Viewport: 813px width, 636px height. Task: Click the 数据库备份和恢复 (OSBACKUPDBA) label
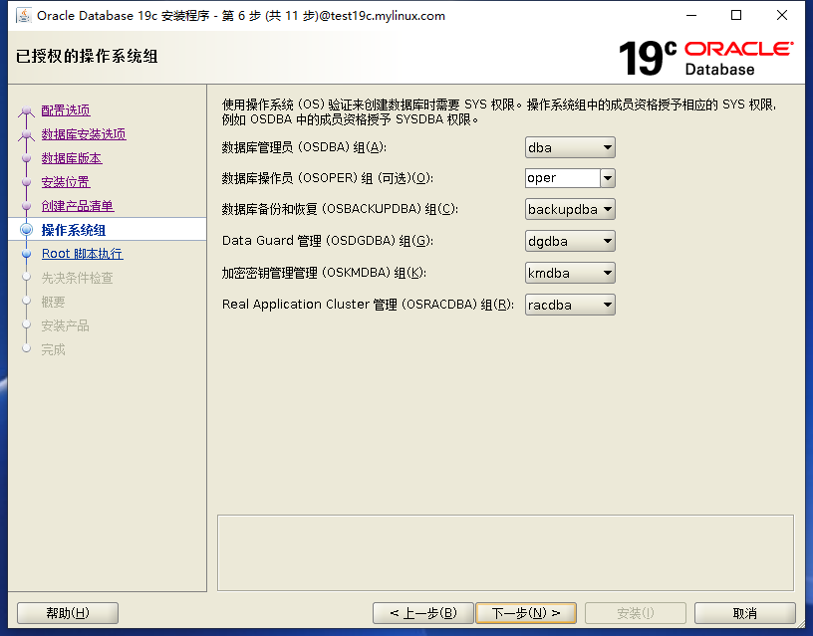pyautogui.click(x=340, y=209)
